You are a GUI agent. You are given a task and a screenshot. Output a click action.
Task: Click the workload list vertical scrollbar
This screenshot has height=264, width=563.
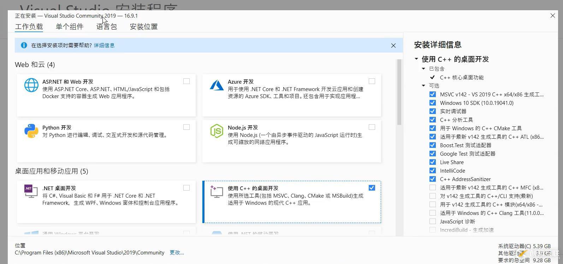pyautogui.click(x=399, y=92)
